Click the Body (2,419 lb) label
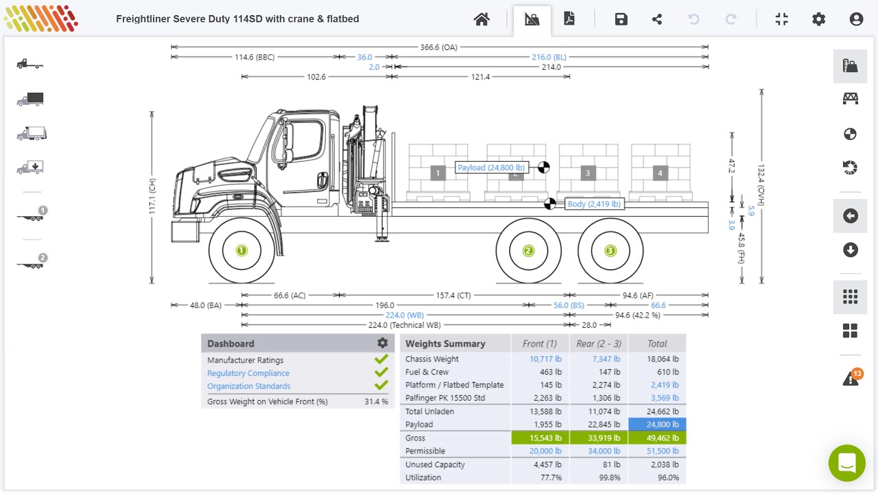The image size is (878, 494). pos(594,204)
